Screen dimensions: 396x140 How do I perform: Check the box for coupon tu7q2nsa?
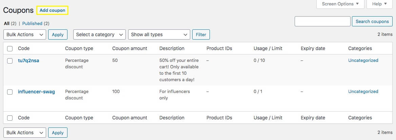[x=10, y=61]
